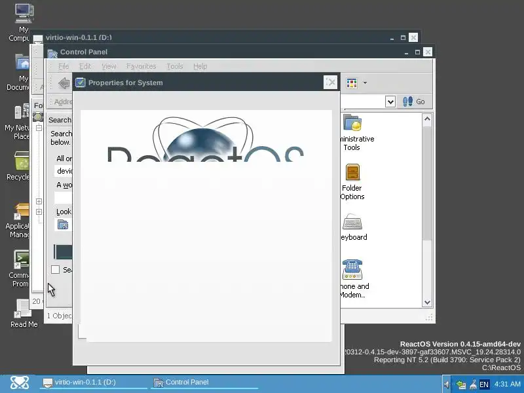Open the View menu in Control Panel
The image size is (524, 393).
pyautogui.click(x=109, y=66)
